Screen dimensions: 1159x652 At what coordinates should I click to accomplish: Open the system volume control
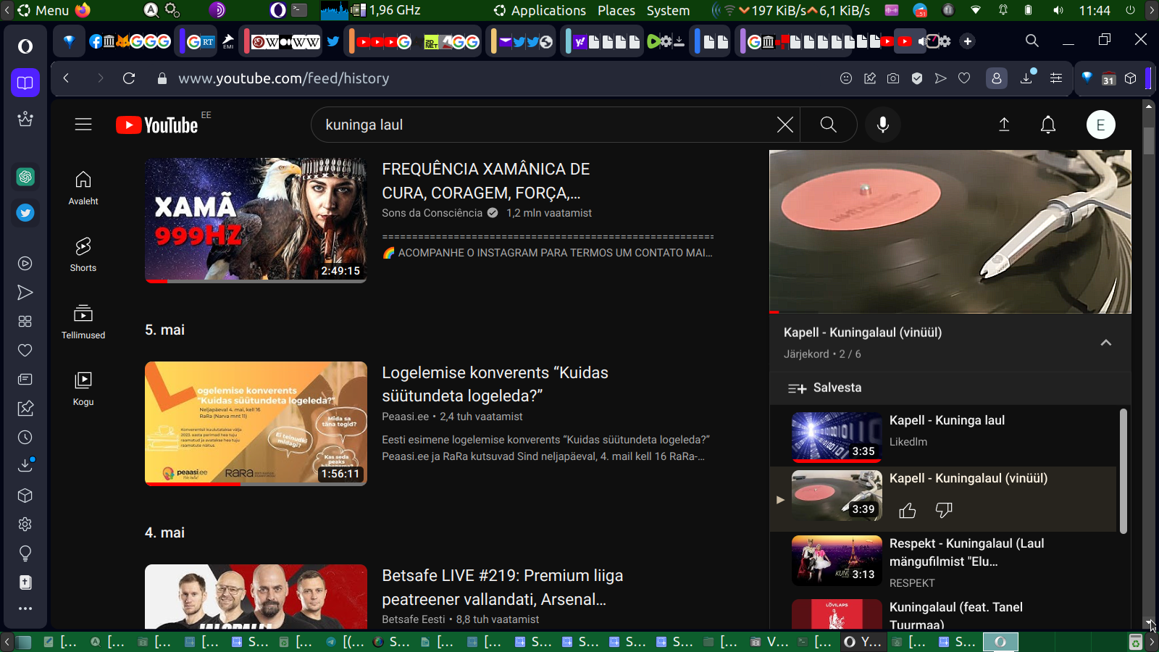click(x=1058, y=10)
